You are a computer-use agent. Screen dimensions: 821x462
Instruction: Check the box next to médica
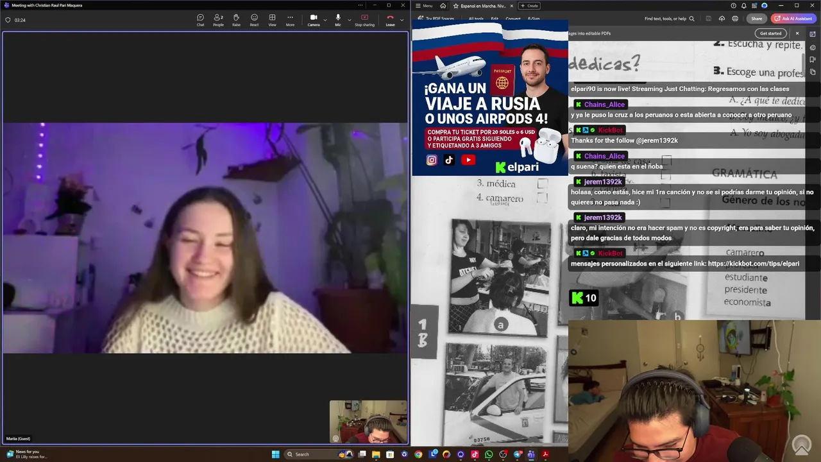click(x=543, y=184)
